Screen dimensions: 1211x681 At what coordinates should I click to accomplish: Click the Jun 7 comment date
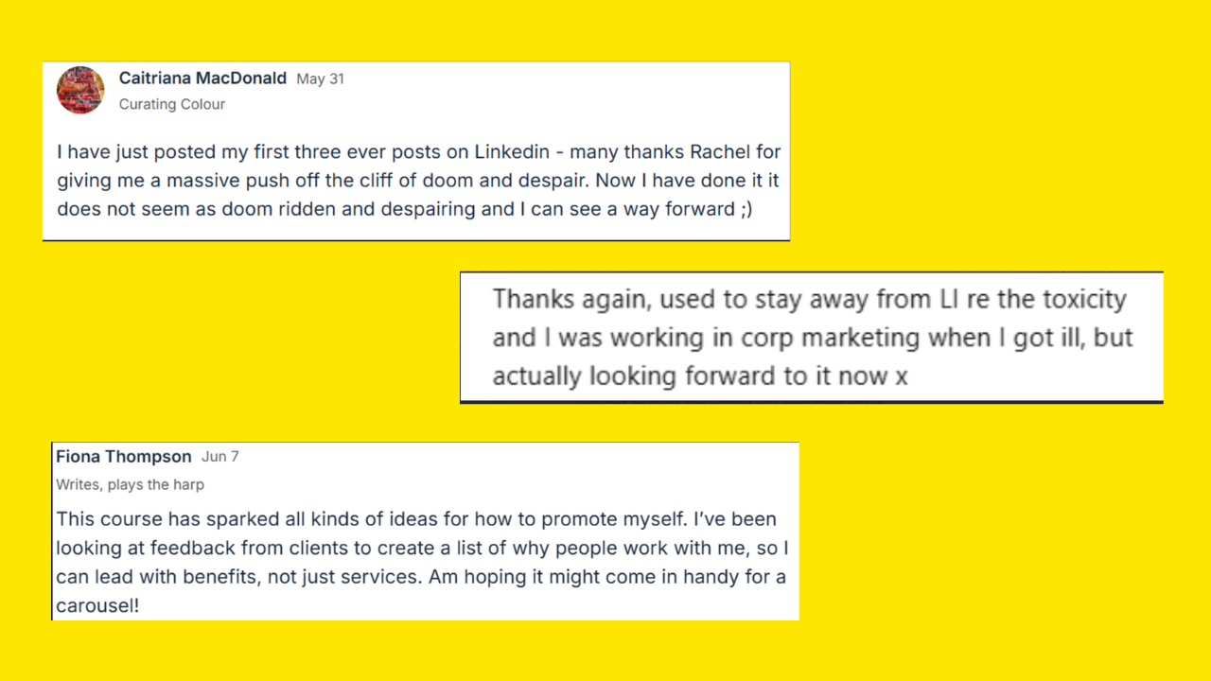pyautogui.click(x=219, y=457)
